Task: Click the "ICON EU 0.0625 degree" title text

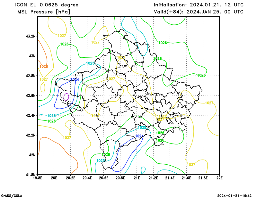Action: pos(47,5)
